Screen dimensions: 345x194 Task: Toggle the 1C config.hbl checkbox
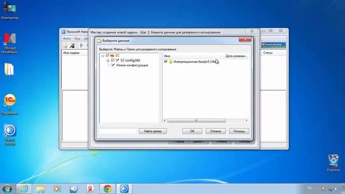pos(113,60)
